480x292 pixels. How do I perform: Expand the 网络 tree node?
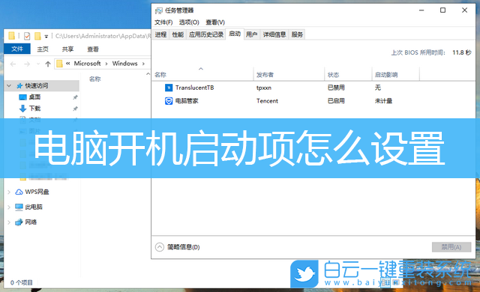(9, 222)
